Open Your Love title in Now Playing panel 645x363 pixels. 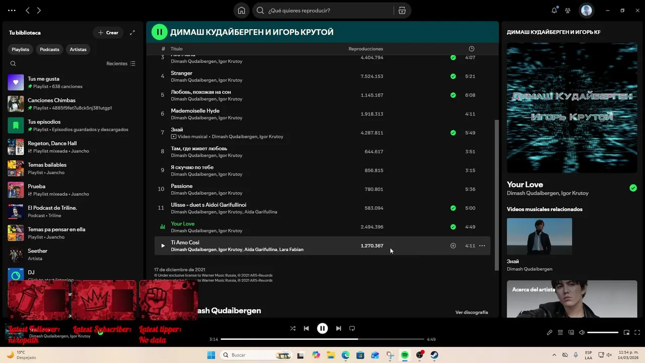[525, 185]
